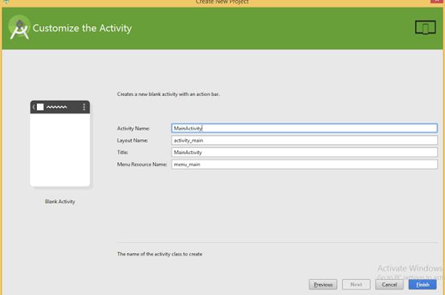Click the Create New Project window title
The height and width of the screenshot is (295, 445).
[222, 1]
